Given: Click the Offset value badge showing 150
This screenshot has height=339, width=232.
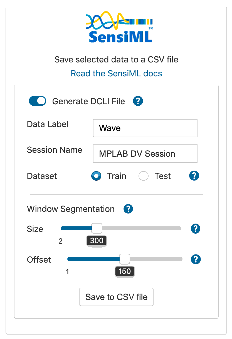Looking at the screenshot, I should point(125,271).
